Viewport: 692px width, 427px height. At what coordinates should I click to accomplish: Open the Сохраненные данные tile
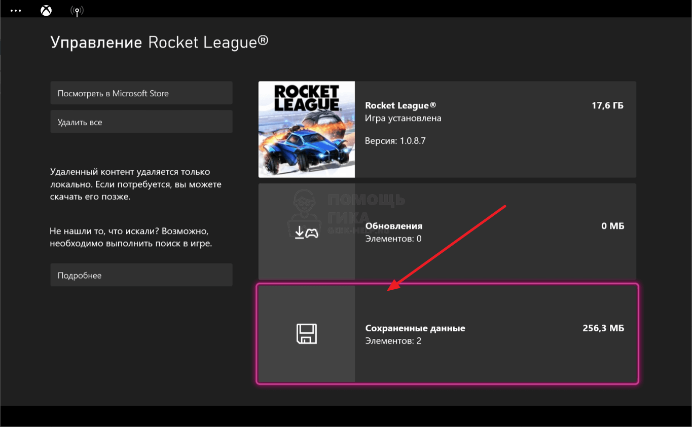tap(447, 334)
